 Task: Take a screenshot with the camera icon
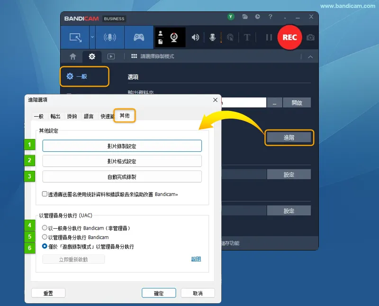point(310,37)
